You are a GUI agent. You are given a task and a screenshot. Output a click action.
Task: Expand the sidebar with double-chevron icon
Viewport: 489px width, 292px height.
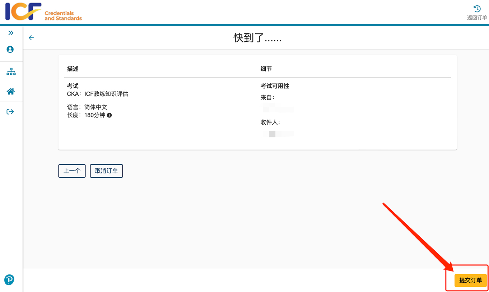pos(11,33)
